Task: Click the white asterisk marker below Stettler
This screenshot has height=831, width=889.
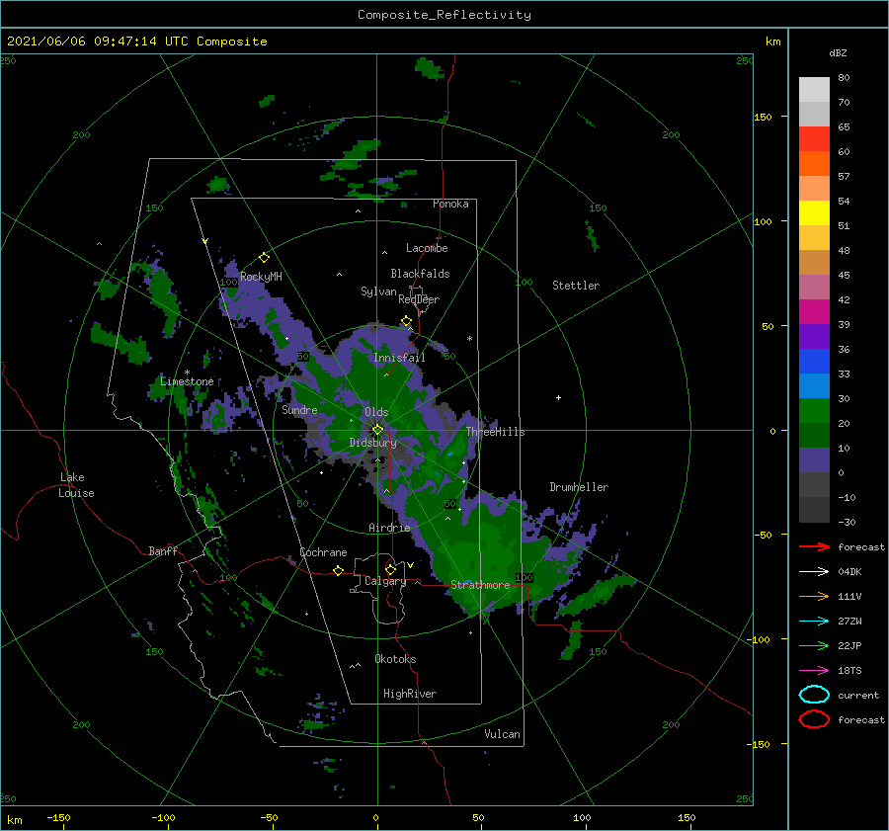Action: pos(469,339)
